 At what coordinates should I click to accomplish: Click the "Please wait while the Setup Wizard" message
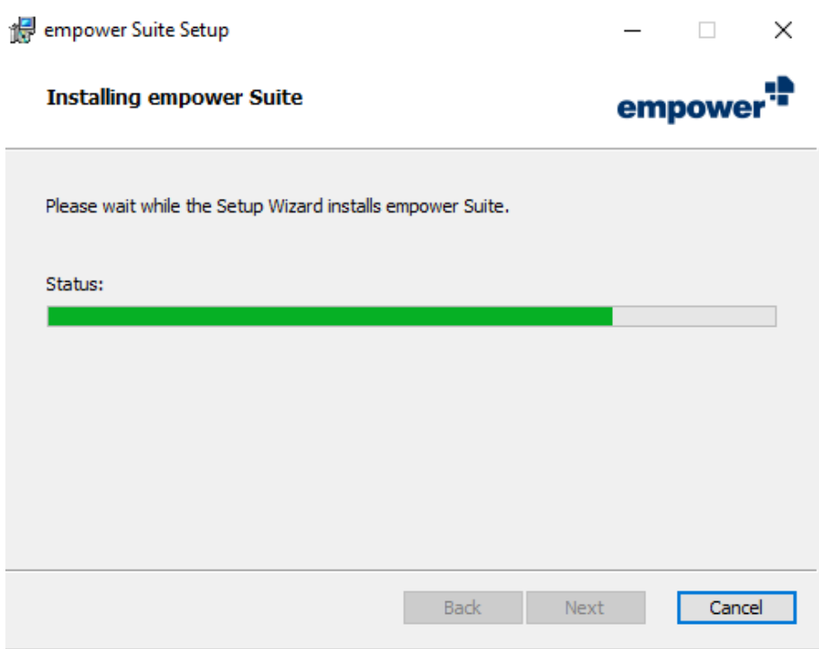tap(184, 206)
